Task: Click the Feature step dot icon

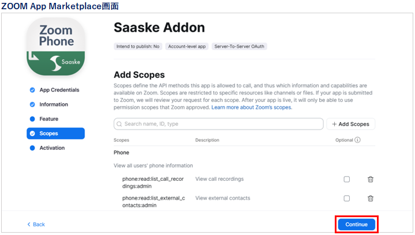Action: 32,119
